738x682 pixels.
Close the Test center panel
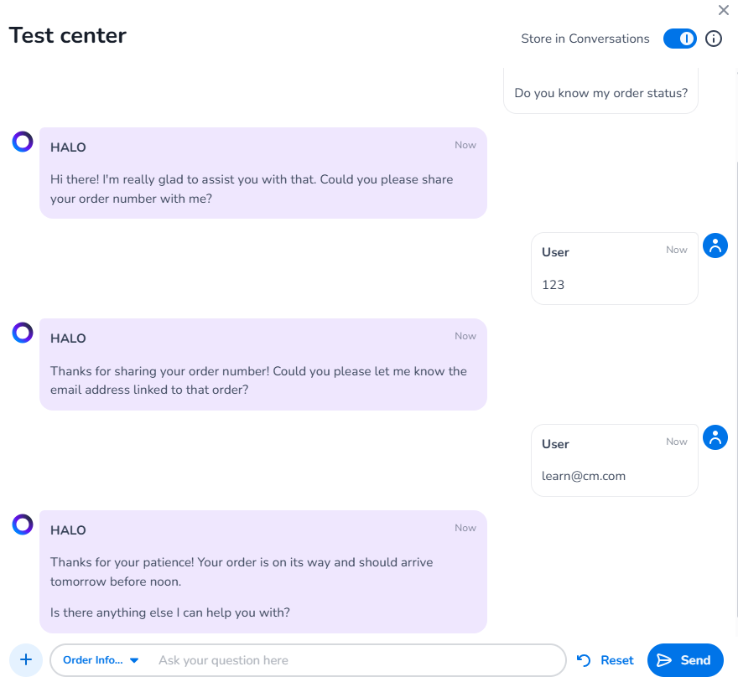click(724, 10)
